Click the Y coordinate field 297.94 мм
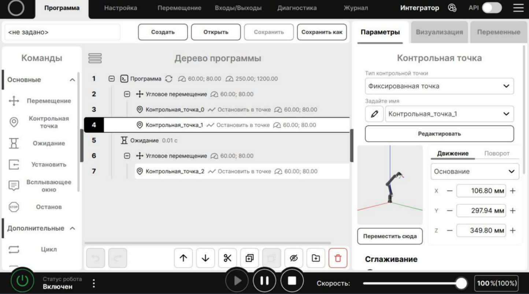The width and height of the screenshot is (529, 294). 481,211
